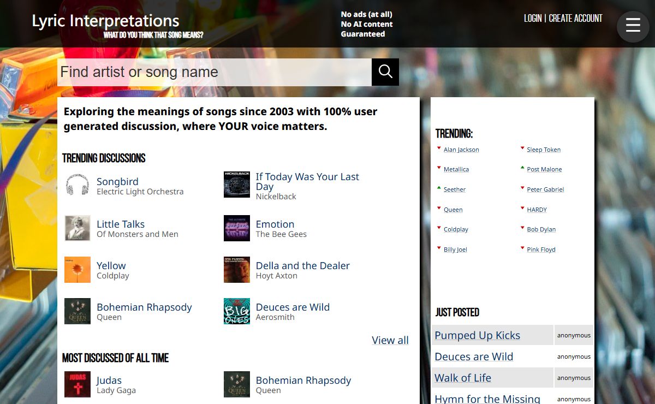655x404 pixels.
Task: Click the Songbird headphones album thumbnail
Action: point(78,185)
